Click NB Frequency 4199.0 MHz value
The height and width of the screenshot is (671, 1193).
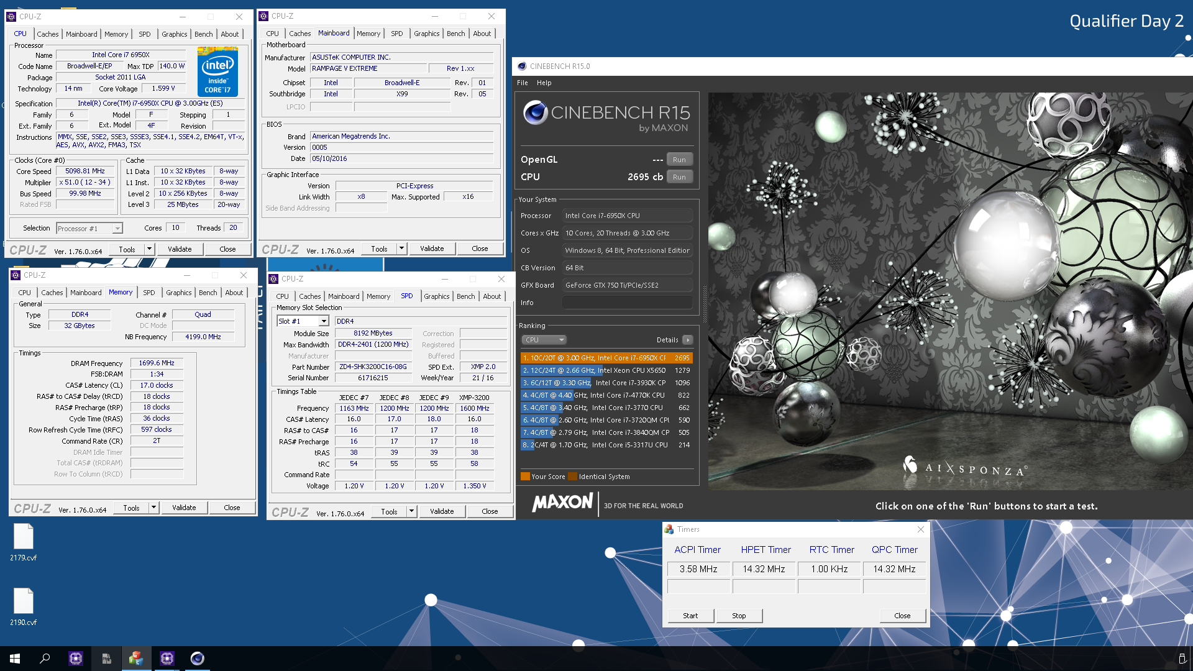[203, 337]
